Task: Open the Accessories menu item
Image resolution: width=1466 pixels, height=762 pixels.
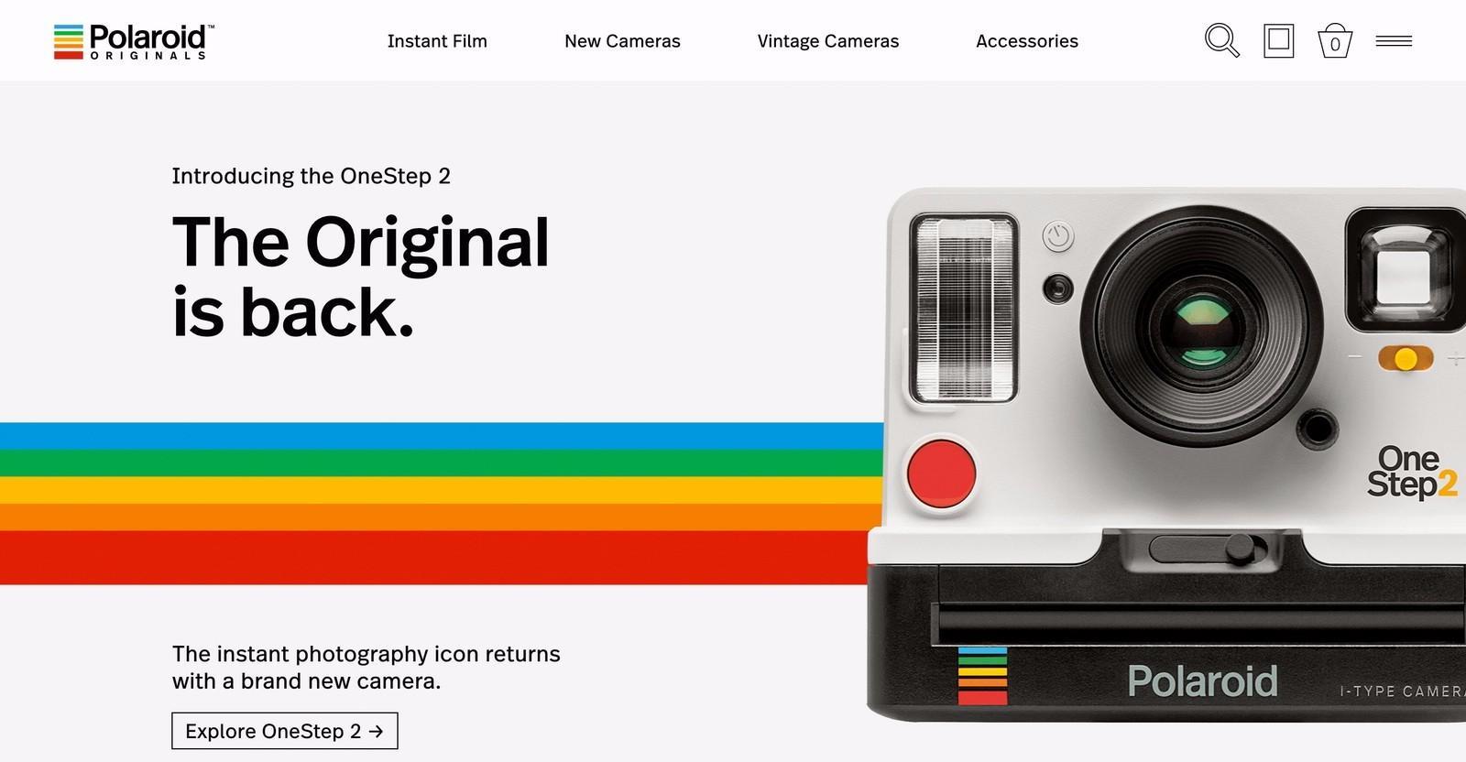Action: (1027, 41)
